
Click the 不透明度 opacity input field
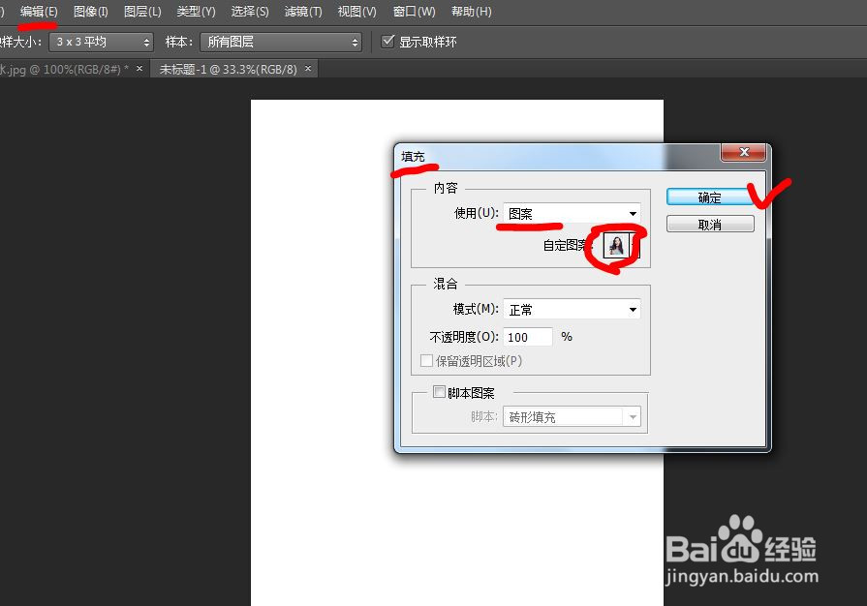point(526,336)
